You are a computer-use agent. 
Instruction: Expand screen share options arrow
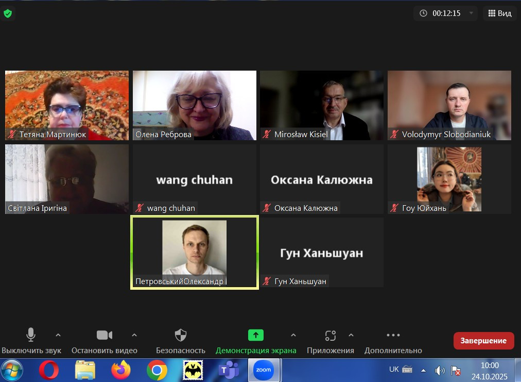(293, 335)
